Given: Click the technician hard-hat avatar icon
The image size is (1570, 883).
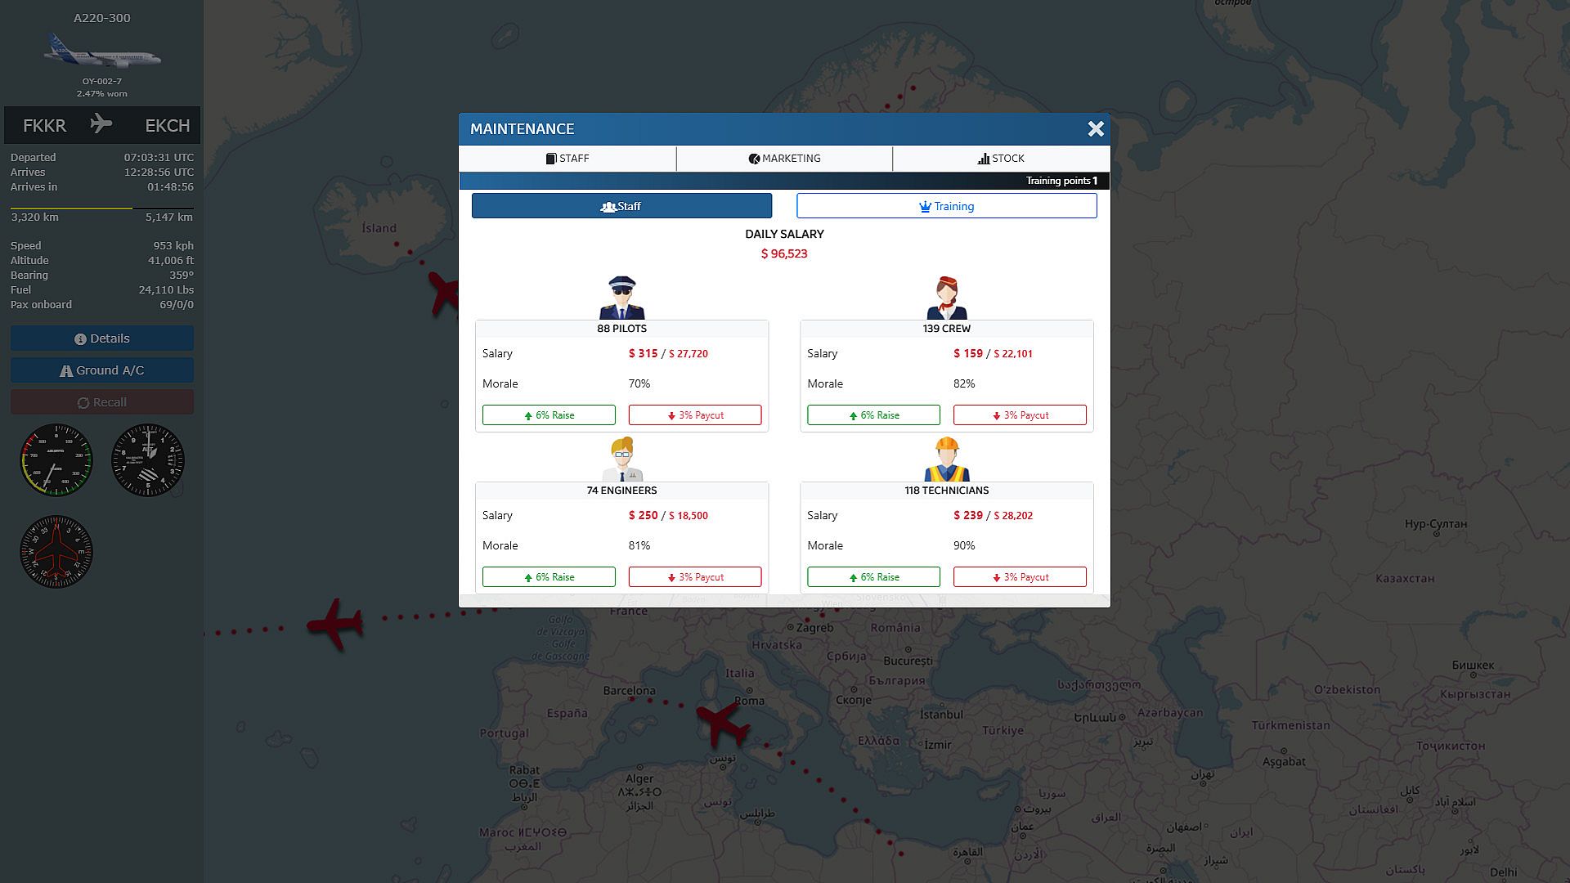Looking at the screenshot, I should 946,459.
